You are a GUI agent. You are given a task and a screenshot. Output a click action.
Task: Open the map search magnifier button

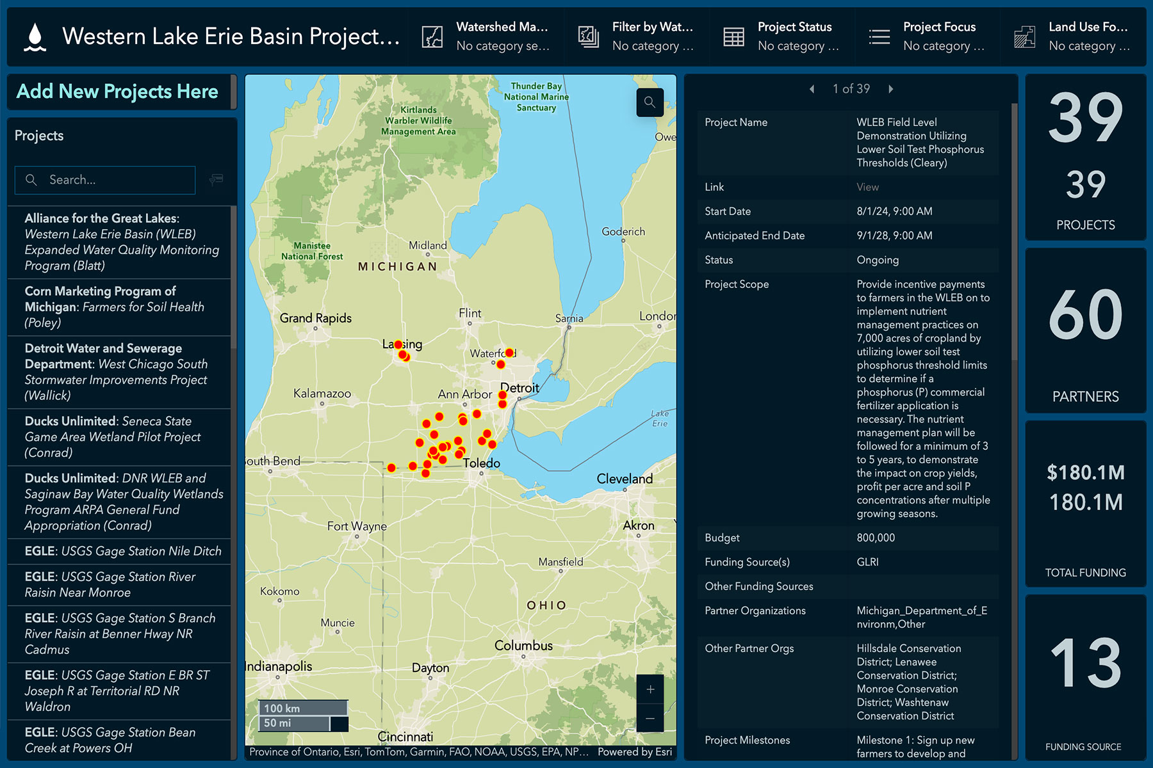650,102
